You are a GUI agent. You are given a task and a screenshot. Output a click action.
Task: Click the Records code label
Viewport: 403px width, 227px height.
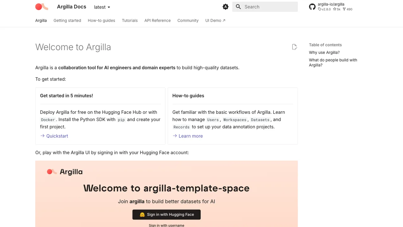181,127
